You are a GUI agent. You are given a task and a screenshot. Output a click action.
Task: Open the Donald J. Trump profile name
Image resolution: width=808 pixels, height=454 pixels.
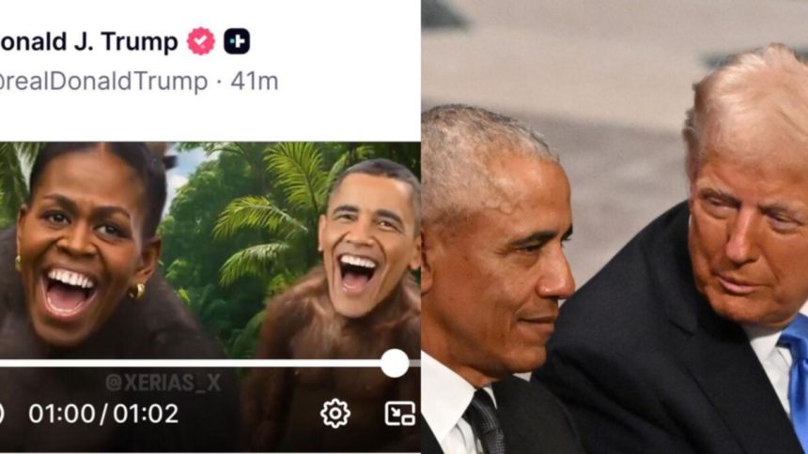pyautogui.click(x=88, y=41)
